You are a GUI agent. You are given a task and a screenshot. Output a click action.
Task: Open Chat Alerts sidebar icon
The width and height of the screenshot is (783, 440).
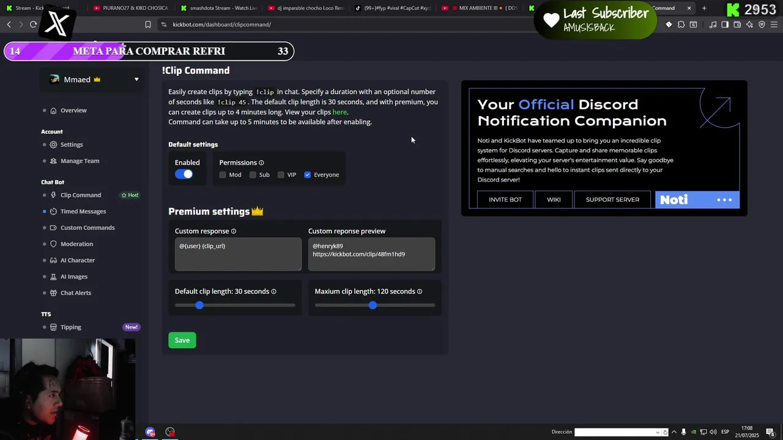click(x=54, y=293)
